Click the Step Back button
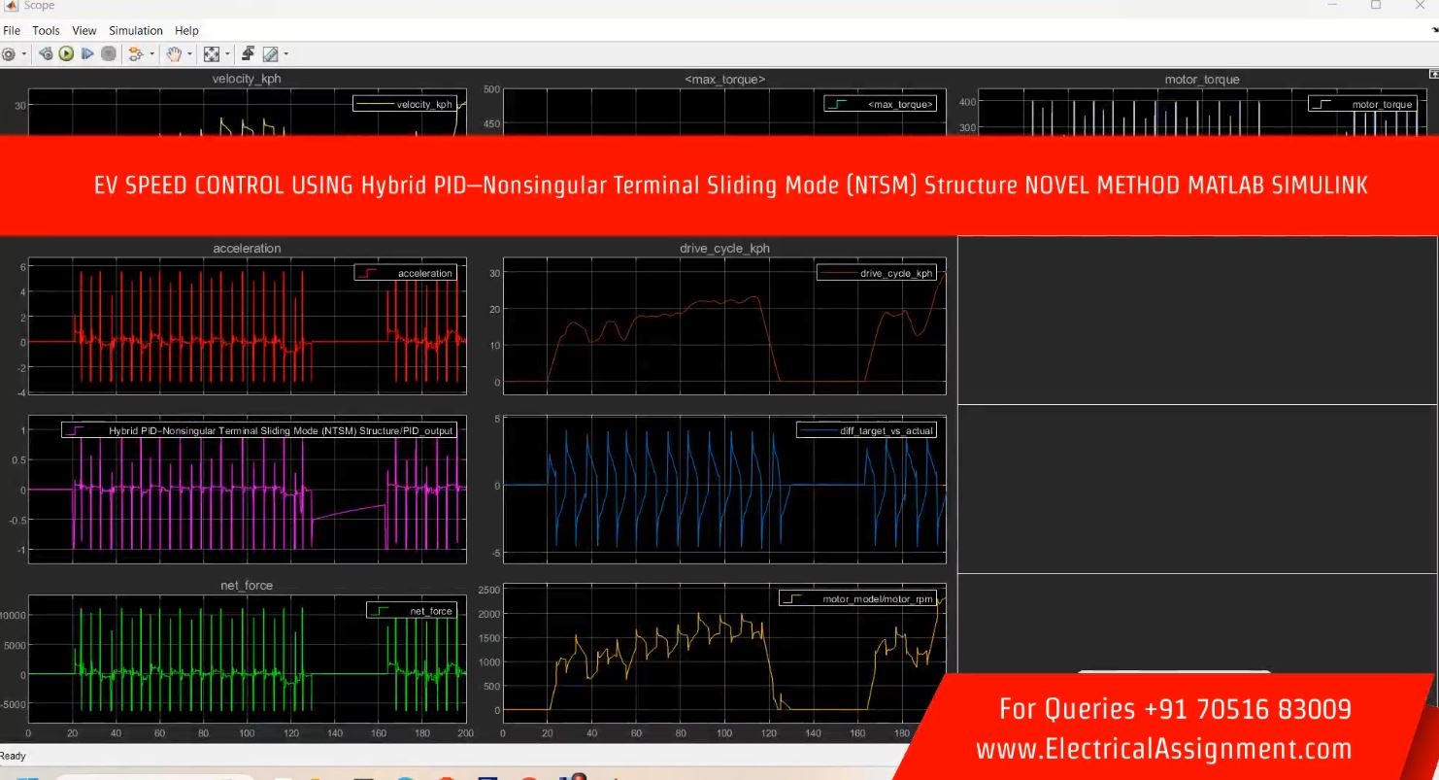 coord(47,54)
